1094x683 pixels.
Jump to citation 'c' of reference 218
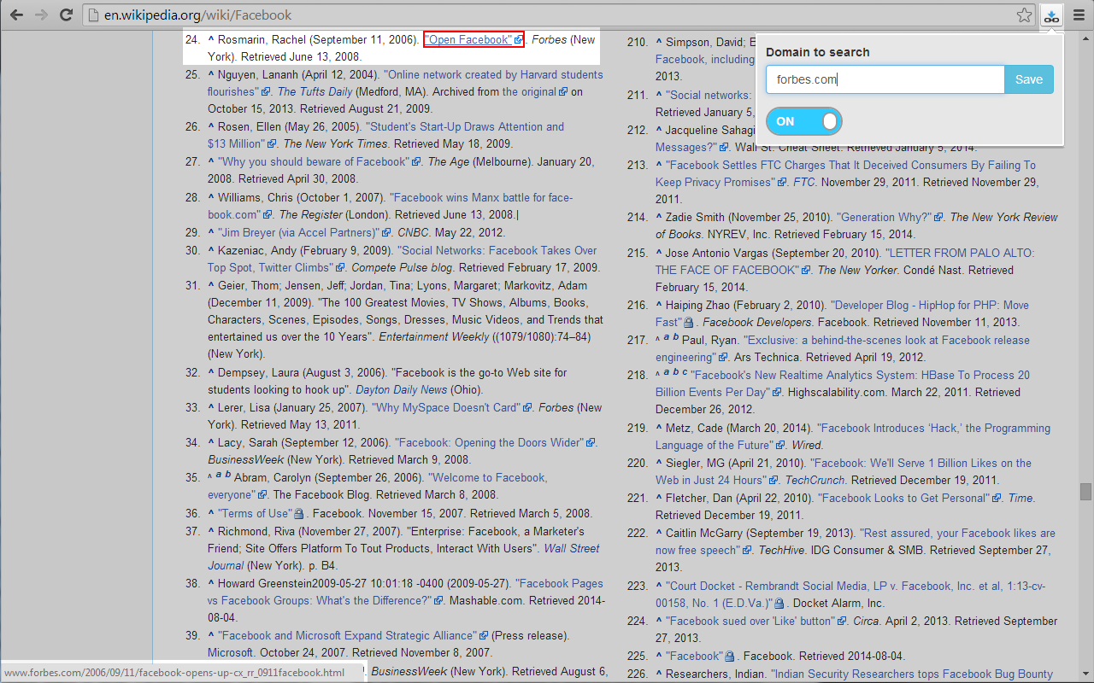[684, 371]
